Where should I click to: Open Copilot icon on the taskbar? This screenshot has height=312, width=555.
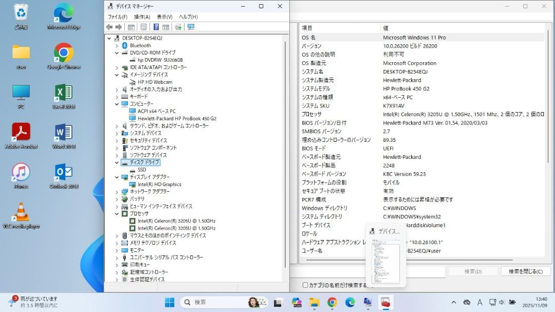click(x=296, y=302)
